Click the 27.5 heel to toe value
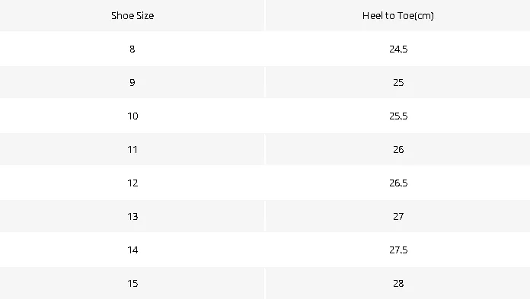530x299 pixels. point(398,250)
